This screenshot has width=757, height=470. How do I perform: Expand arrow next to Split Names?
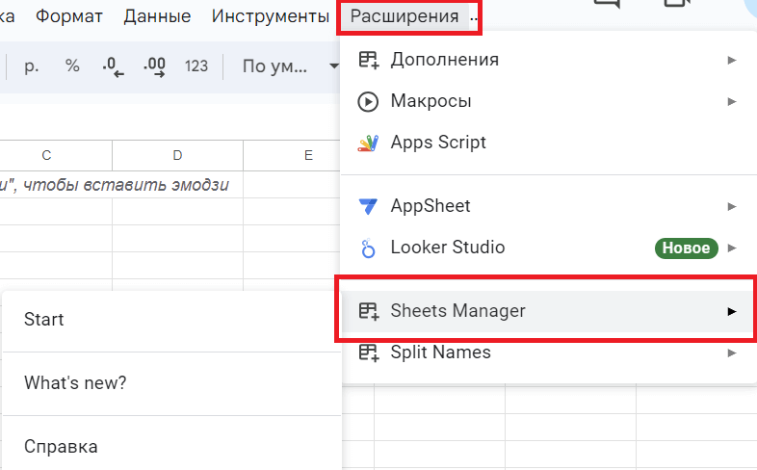pyautogui.click(x=732, y=352)
